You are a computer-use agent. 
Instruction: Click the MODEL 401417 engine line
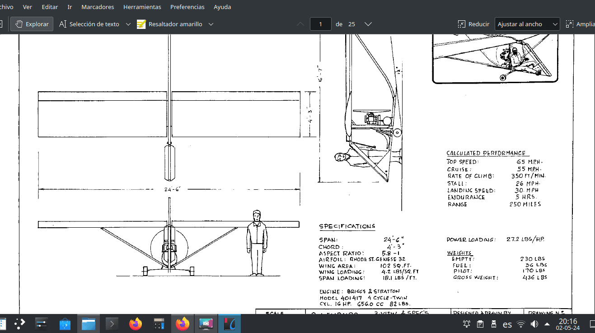pos(363,298)
